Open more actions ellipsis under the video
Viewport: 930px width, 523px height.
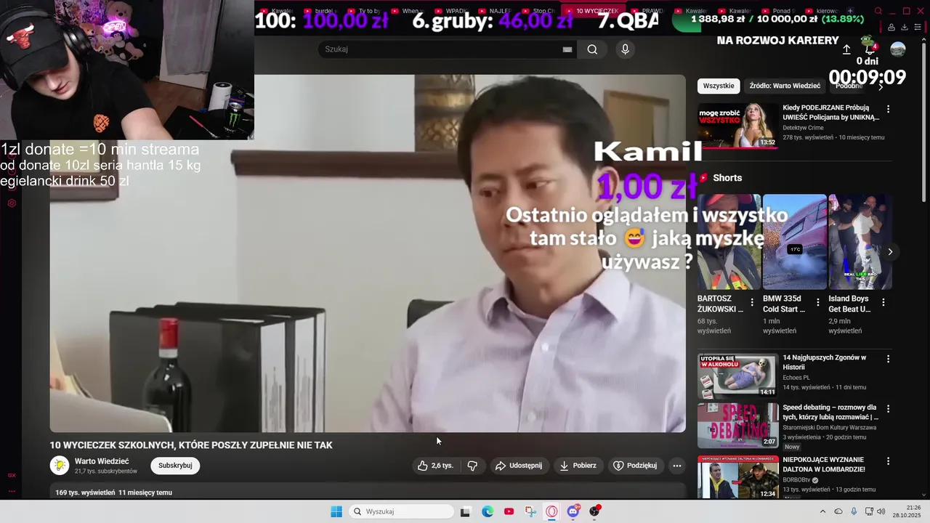tap(677, 466)
